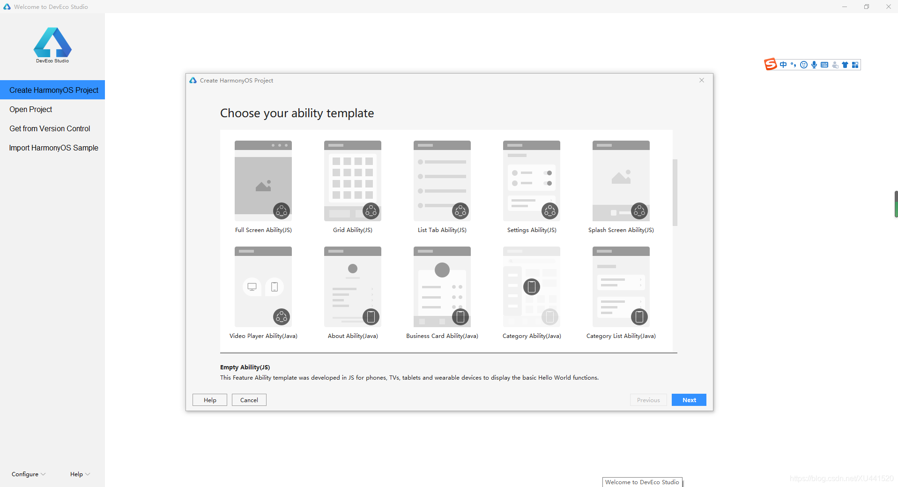This screenshot has width=898, height=487.
Task: Choose Open Project in sidebar
Action: [x=52, y=109]
